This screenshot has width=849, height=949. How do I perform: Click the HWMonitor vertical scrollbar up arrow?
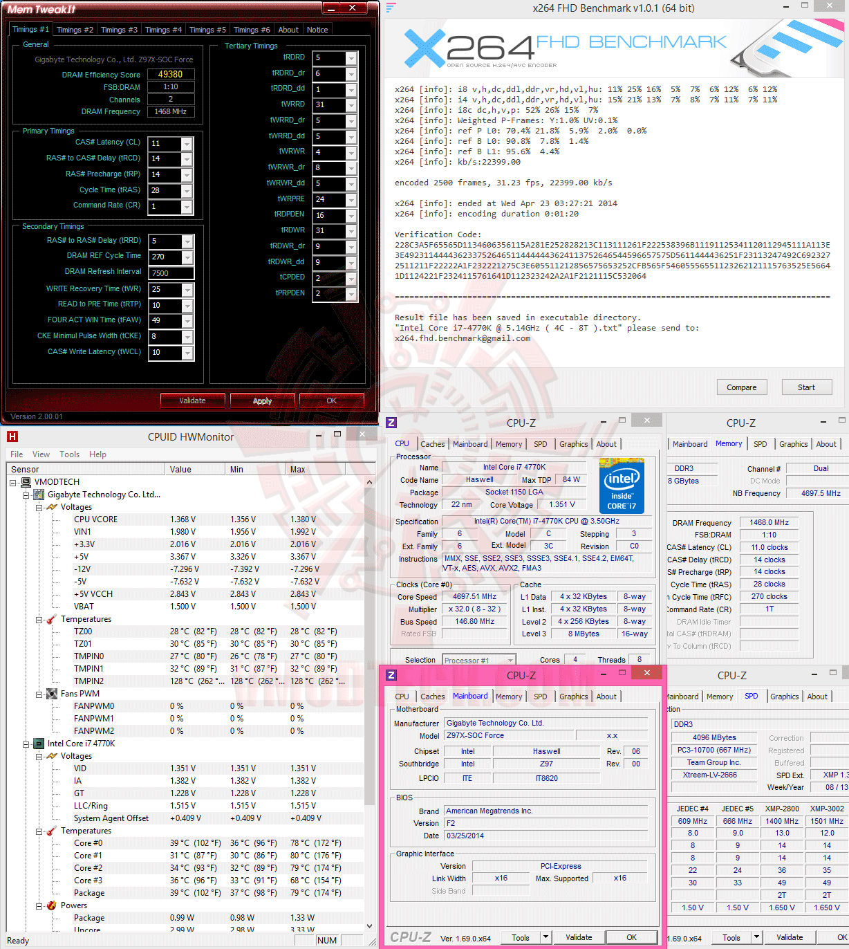click(x=369, y=482)
